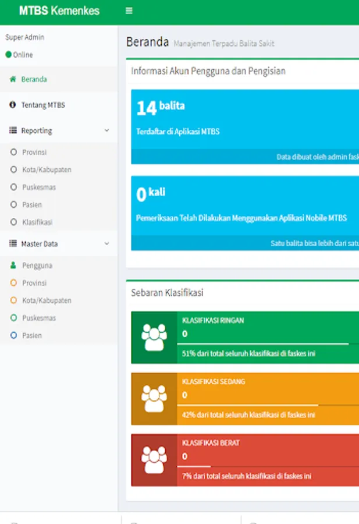Open the Beranda home menu item
Viewport: 359px width, 524px height.
click(58, 79)
